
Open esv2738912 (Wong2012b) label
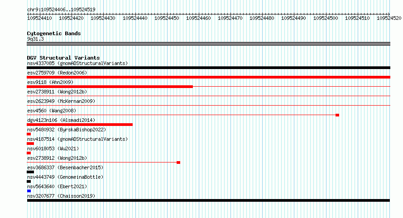tap(57, 158)
